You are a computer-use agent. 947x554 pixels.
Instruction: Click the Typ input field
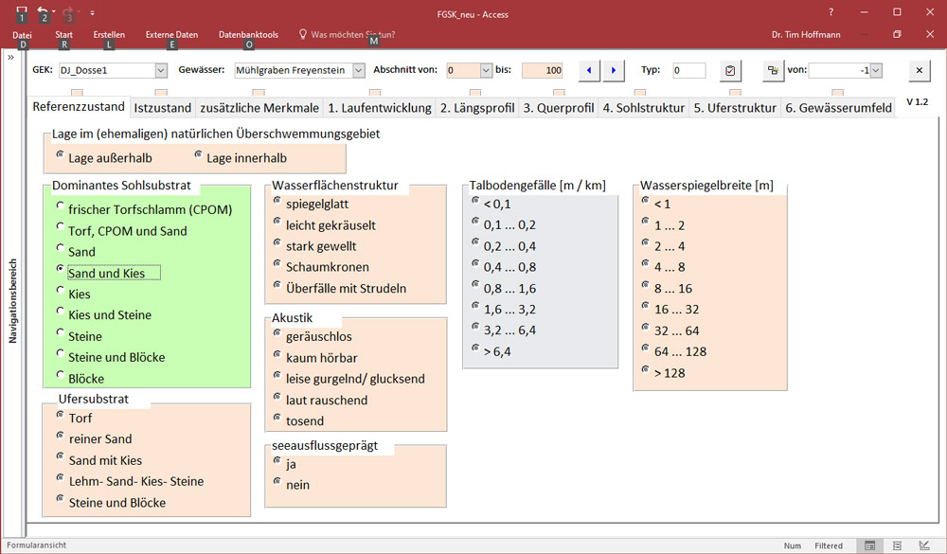[689, 70]
